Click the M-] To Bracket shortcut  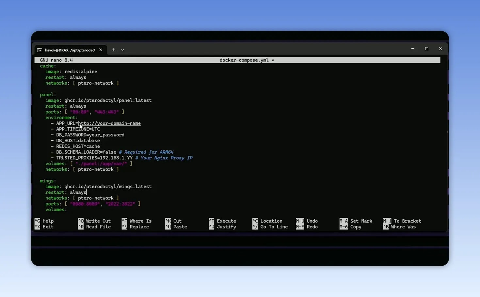(402, 221)
